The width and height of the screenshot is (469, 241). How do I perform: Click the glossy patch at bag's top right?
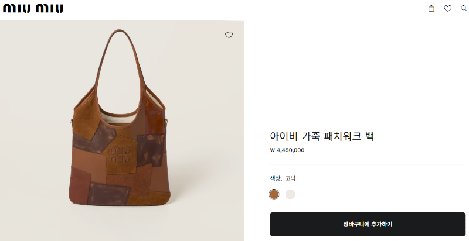point(154,113)
